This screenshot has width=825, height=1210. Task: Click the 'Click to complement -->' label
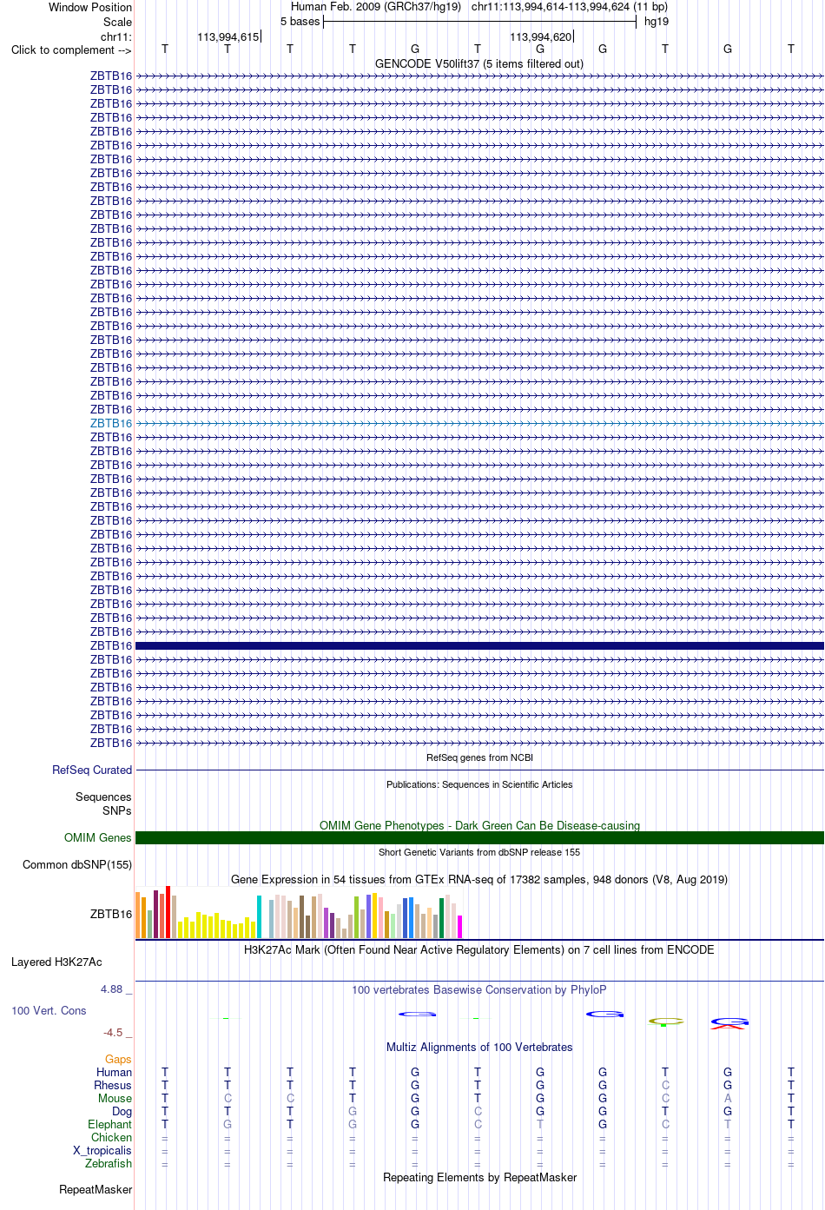(71, 50)
